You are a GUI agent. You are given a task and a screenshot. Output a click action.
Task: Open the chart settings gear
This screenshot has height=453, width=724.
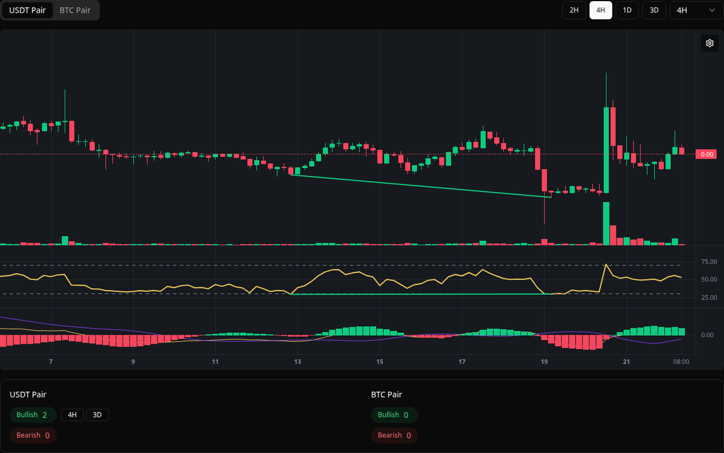tap(710, 43)
